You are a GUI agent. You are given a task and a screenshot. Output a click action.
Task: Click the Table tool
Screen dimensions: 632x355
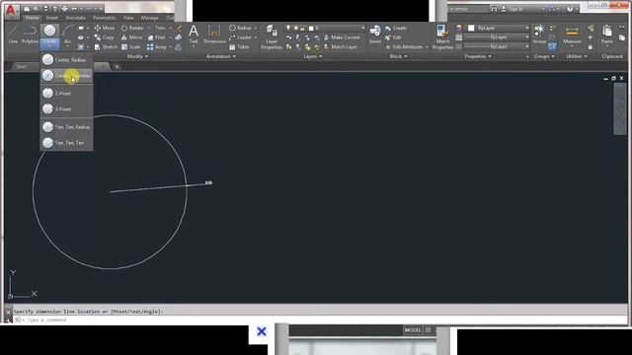click(x=239, y=47)
